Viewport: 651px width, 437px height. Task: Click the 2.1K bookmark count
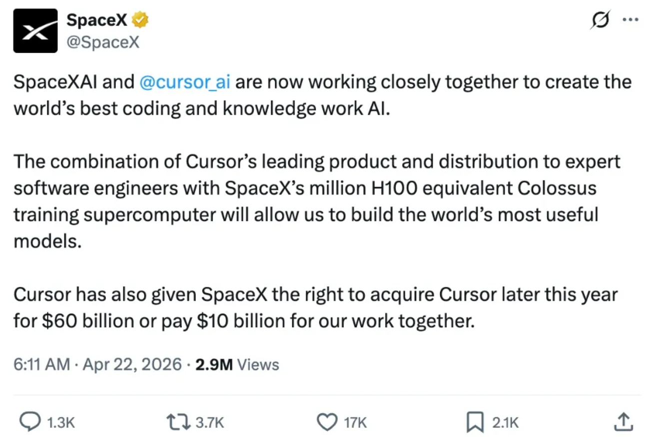(x=505, y=423)
